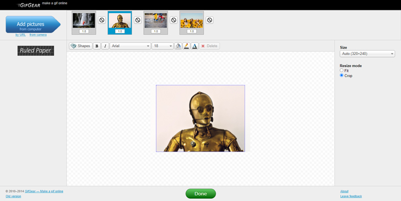The height and width of the screenshot is (201, 401).
Task: Add a picture by URL
Action: [x=20, y=35]
